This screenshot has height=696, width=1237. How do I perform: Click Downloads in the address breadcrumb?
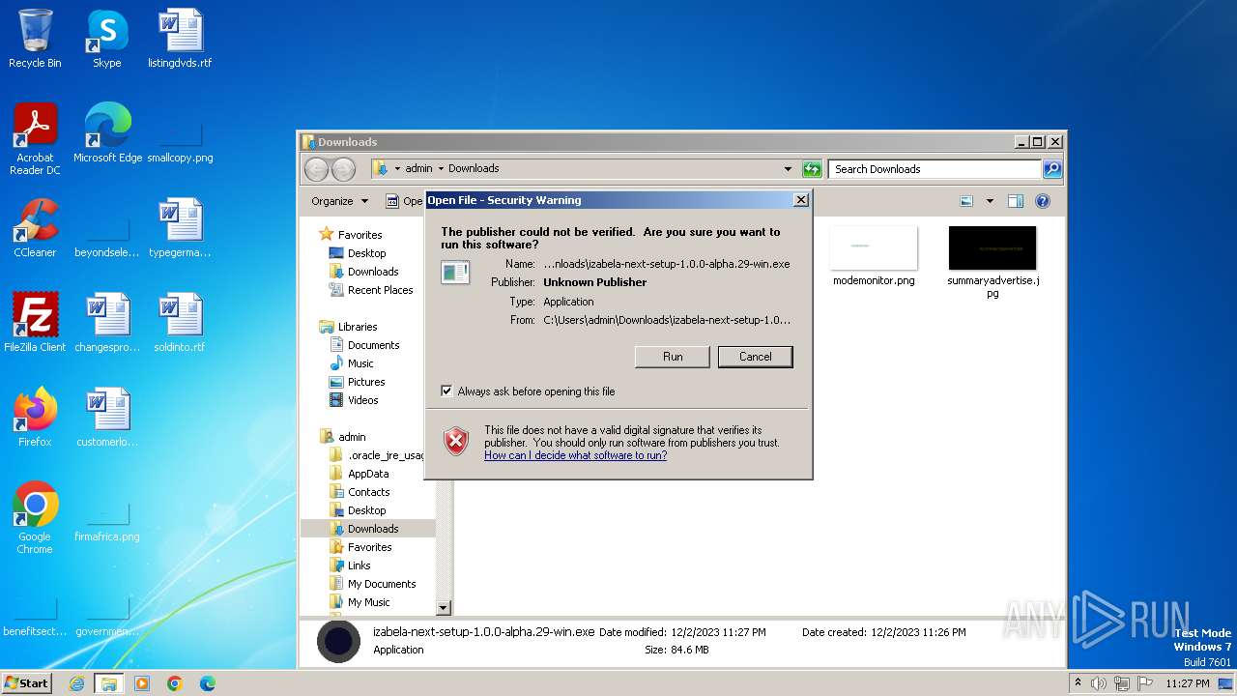(474, 168)
